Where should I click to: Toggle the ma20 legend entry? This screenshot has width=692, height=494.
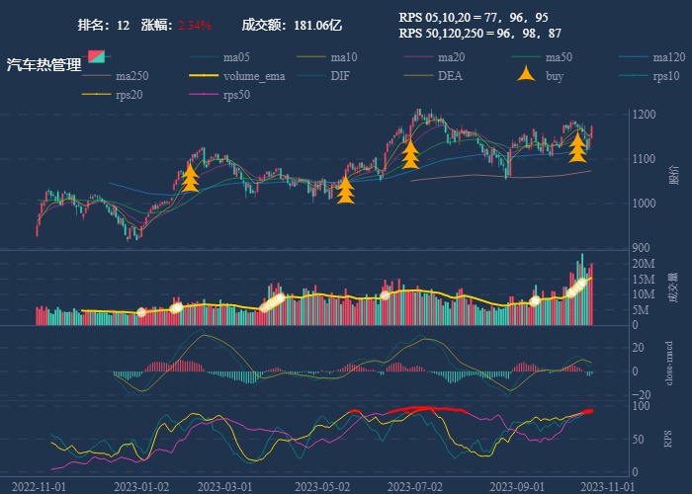coord(452,56)
